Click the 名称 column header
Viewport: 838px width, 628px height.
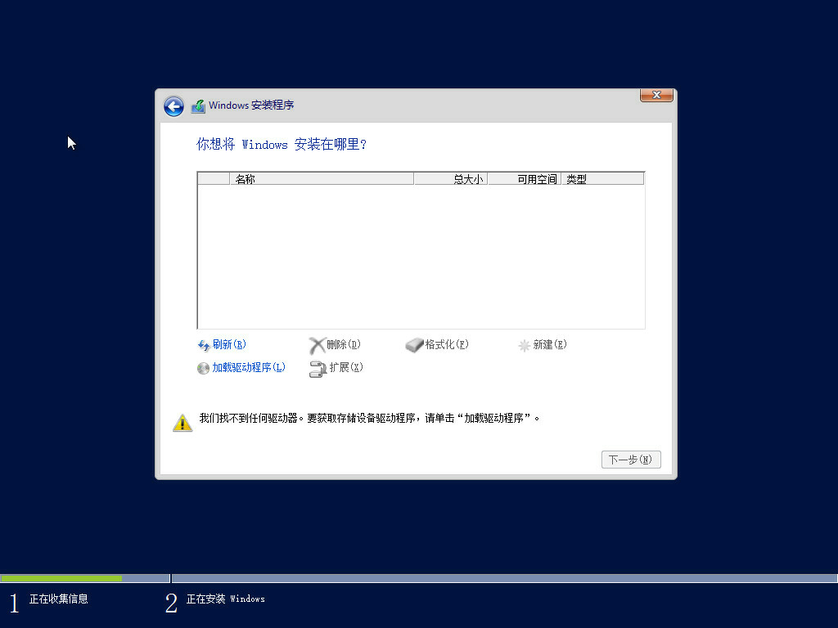(x=322, y=179)
